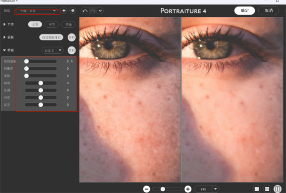
Task: Open preset settings gear icon
Action: point(73,10)
